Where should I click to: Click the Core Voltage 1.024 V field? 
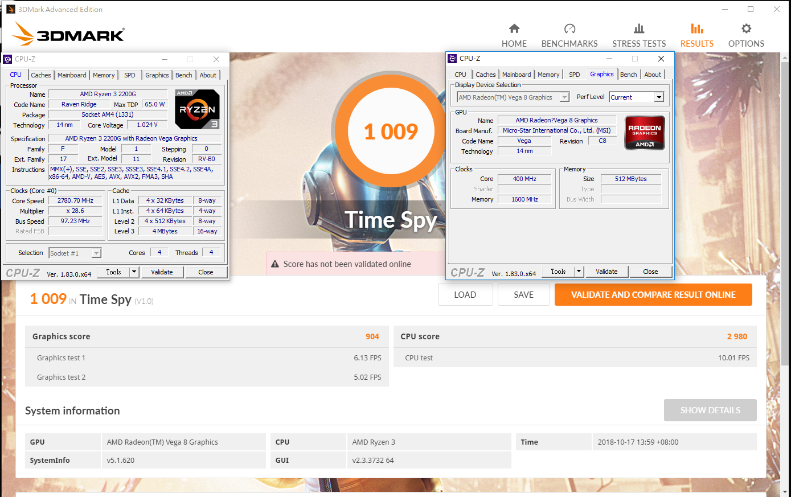(x=147, y=125)
